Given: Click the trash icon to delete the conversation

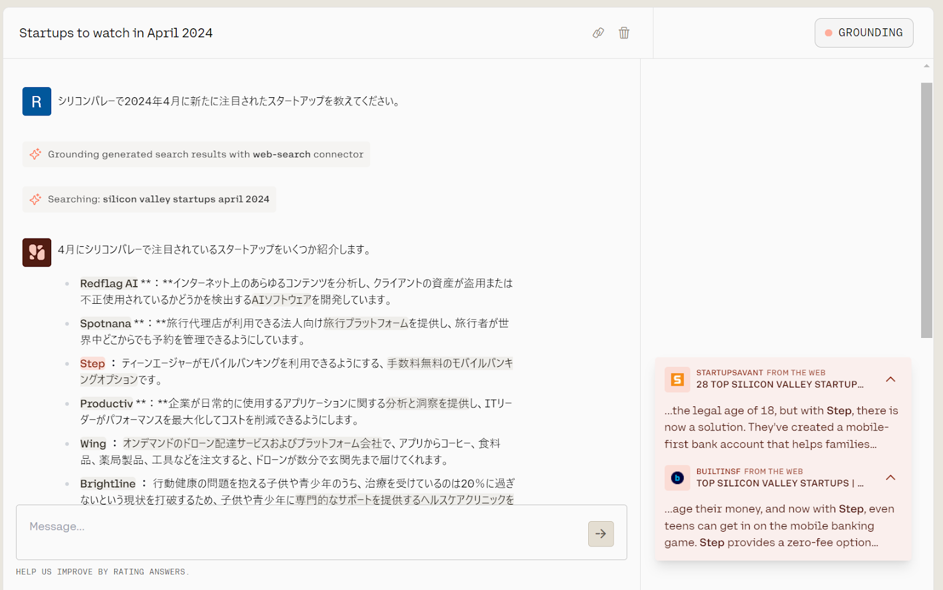Looking at the screenshot, I should 624,33.
